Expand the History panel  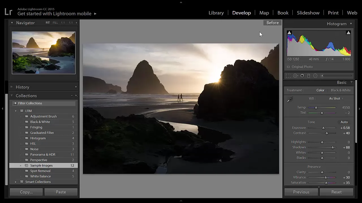[12, 87]
